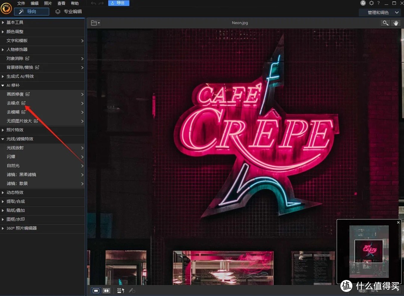Screen dimensions: 404x296
Task: Expand the 基本工具 section
Action: coord(42,23)
